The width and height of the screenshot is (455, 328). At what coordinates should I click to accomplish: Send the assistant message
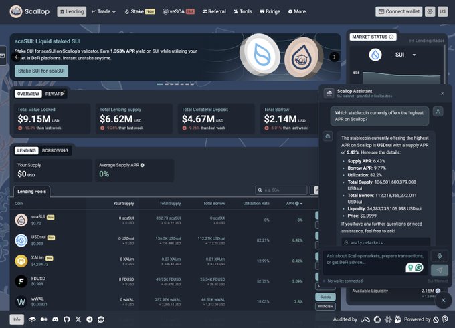pyautogui.click(x=440, y=270)
